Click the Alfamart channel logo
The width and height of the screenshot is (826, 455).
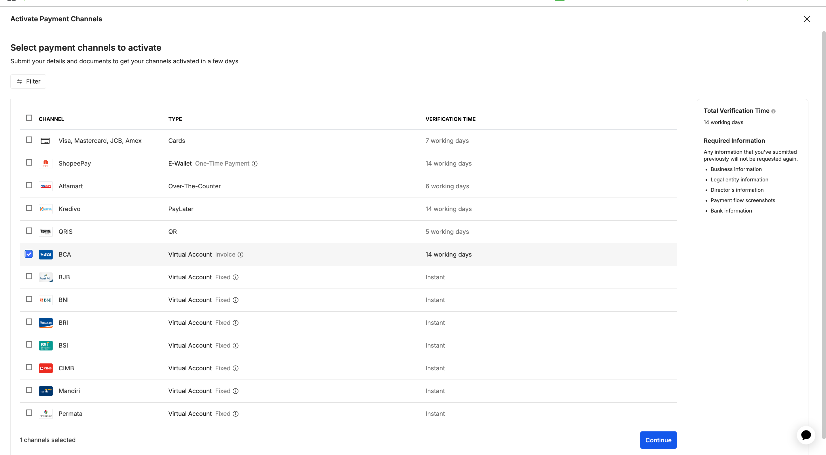click(46, 186)
